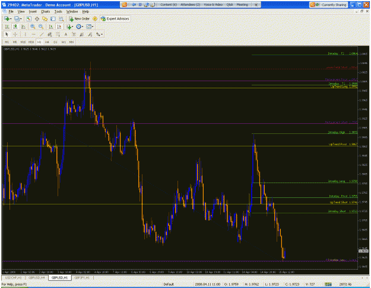Viewport: 371px width, 288px height.
Task: Click the New Order button
Action: click(80, 18)
